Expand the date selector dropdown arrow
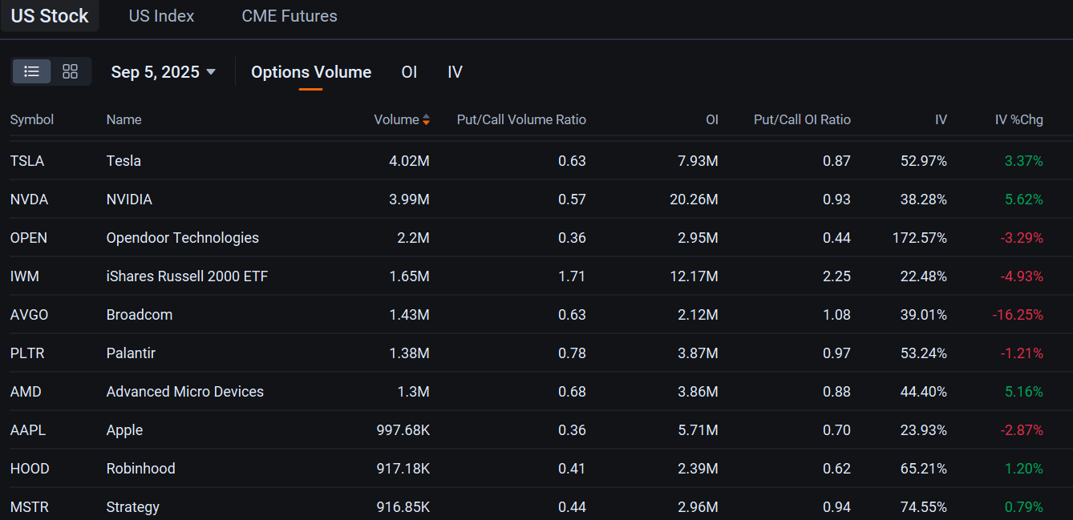 pos(211,72)
